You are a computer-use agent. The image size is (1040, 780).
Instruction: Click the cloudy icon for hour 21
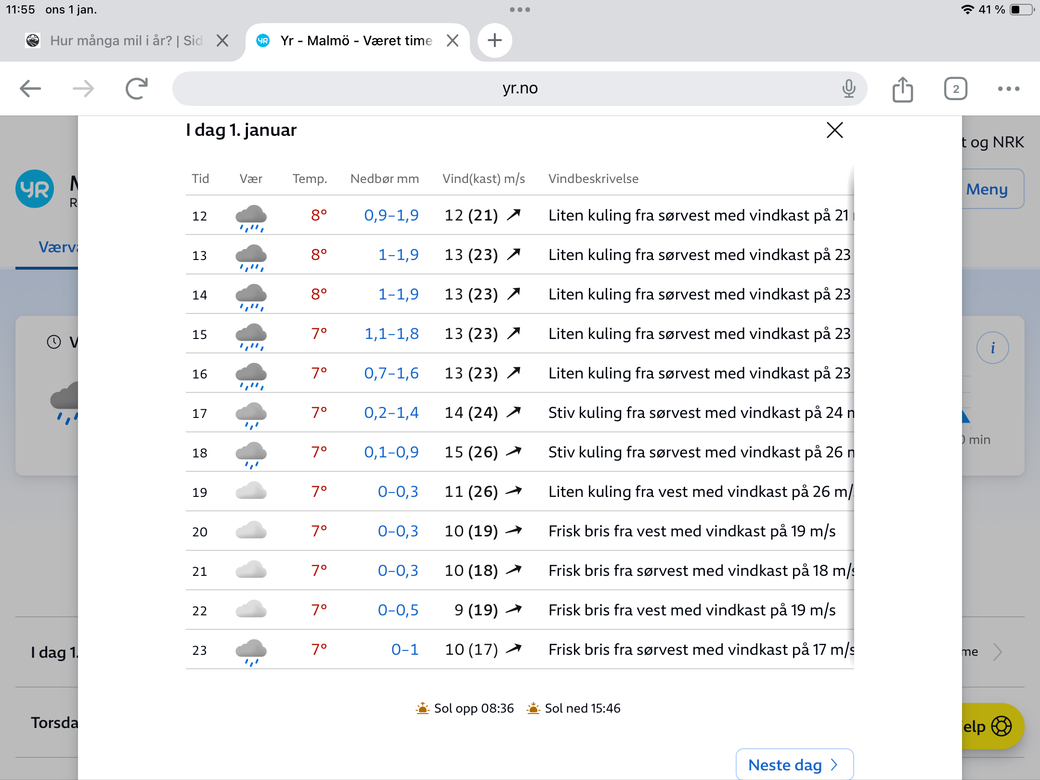click(251, 570)
